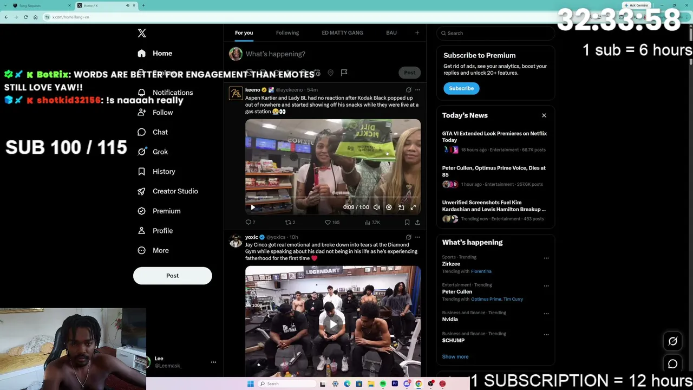Click the floating Grok button
Screen dimensions: 693x390
click(672, 341)
